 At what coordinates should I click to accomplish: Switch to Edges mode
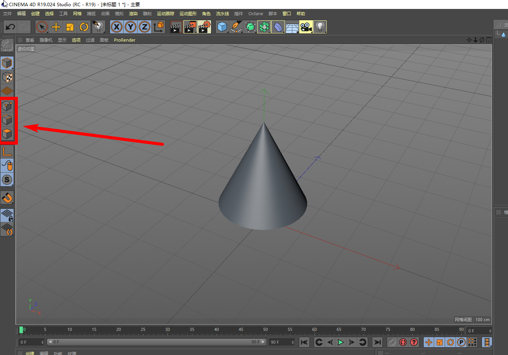pyautogui.click(x=7, y=120)
